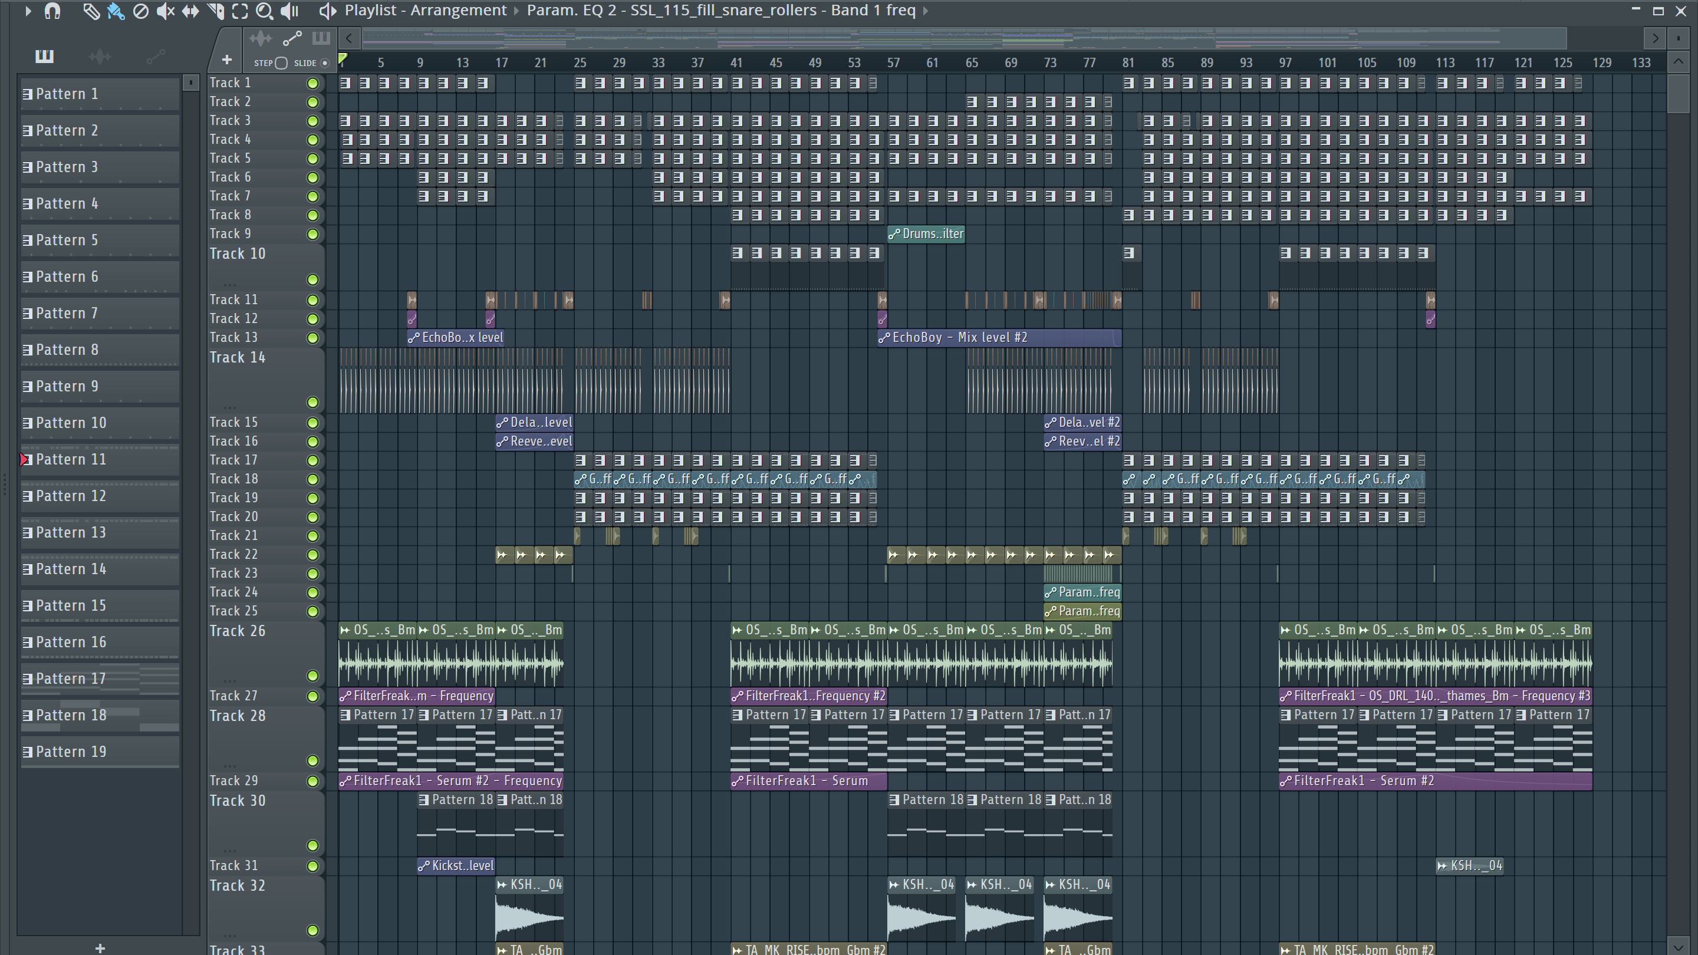Select the Slice tool

[x=216, y=11]
